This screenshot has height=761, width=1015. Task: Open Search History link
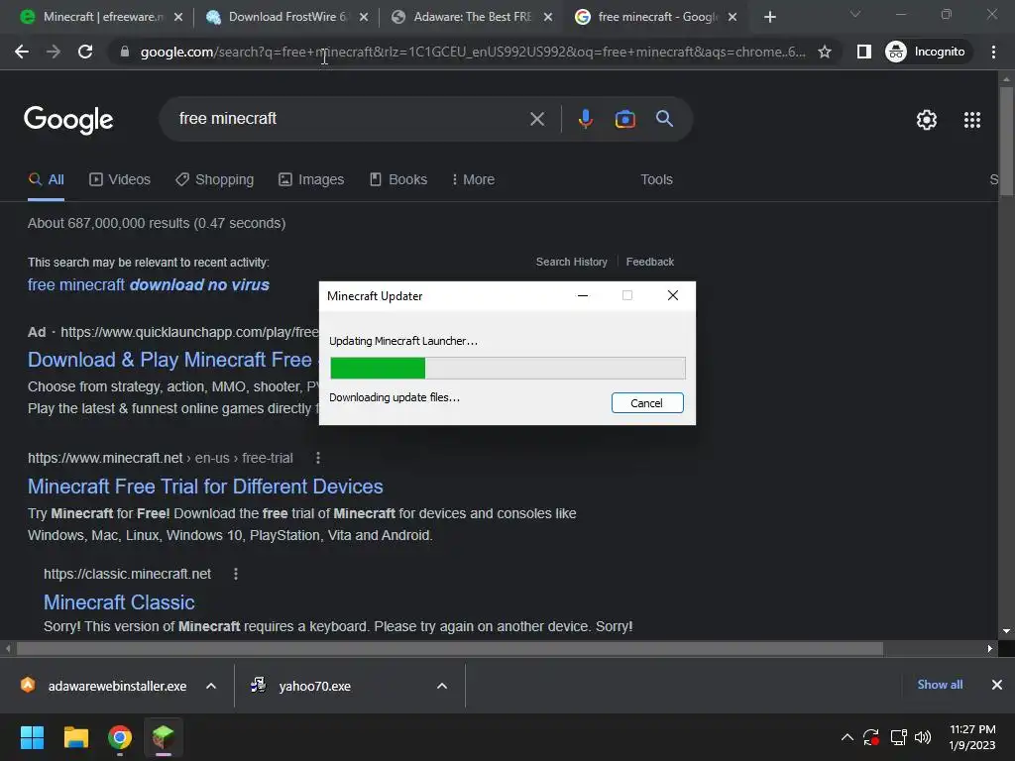(x=572, y=262)
